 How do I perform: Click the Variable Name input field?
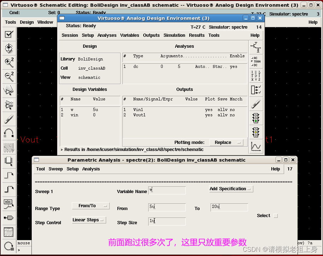click(167, 190)
